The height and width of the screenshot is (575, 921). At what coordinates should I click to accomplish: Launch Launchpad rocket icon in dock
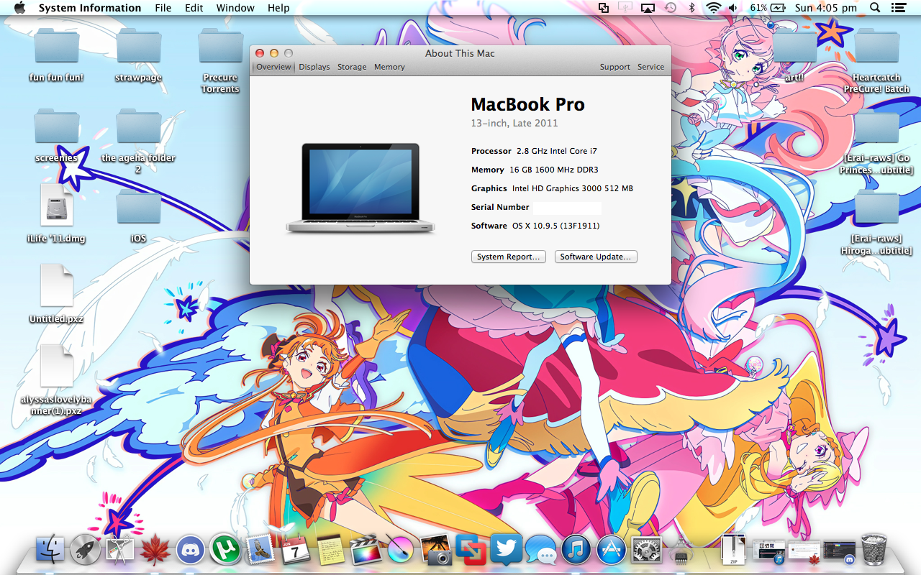85,550
